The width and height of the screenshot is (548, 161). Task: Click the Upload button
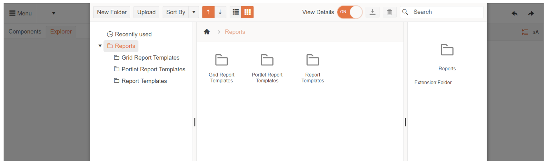click(146, 12)
